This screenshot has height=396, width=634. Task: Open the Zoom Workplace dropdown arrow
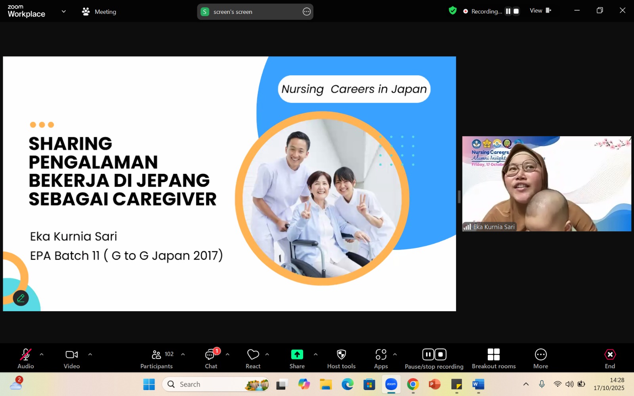click(x=63, y=11)
